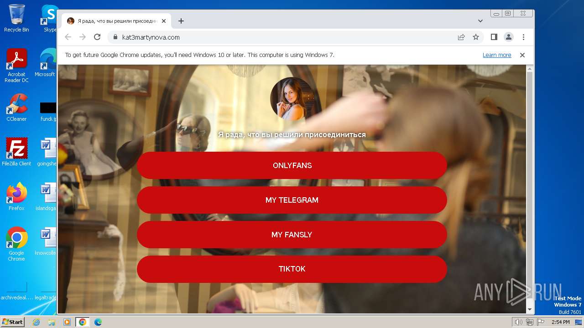This screenshot has width=584, height=328.
Task: Click the browser Back arrow
Action: [x=68, y=37]
